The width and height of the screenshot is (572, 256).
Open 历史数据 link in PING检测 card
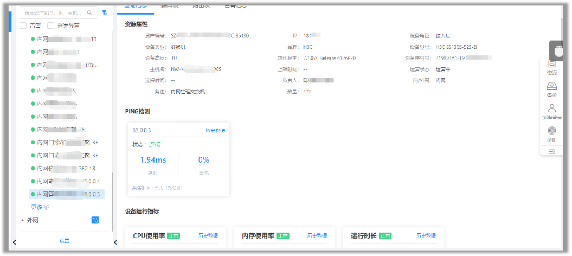[x=215, y=131]
